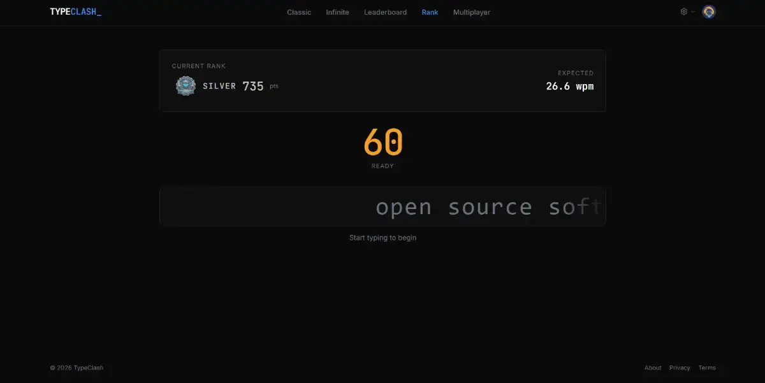The image size is (765, 383).
Task: Click the Silver rank badge icon
Action: pos(186,86)
